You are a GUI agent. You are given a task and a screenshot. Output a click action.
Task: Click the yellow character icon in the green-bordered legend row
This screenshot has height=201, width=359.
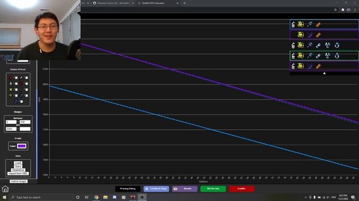(301, 56)
